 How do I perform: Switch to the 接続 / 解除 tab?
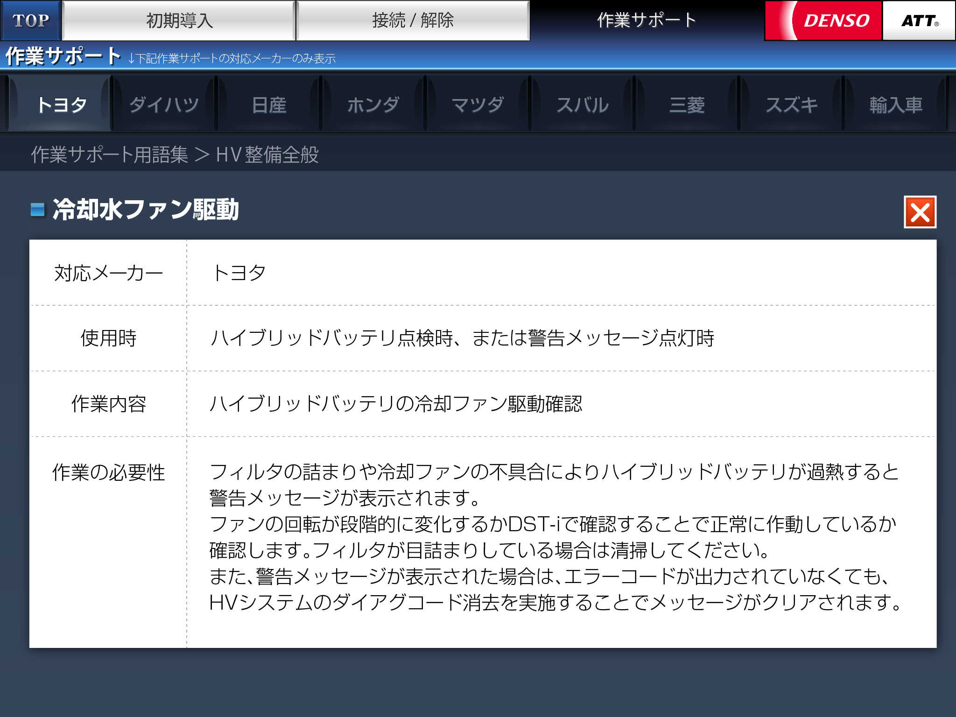coord(413,21)
